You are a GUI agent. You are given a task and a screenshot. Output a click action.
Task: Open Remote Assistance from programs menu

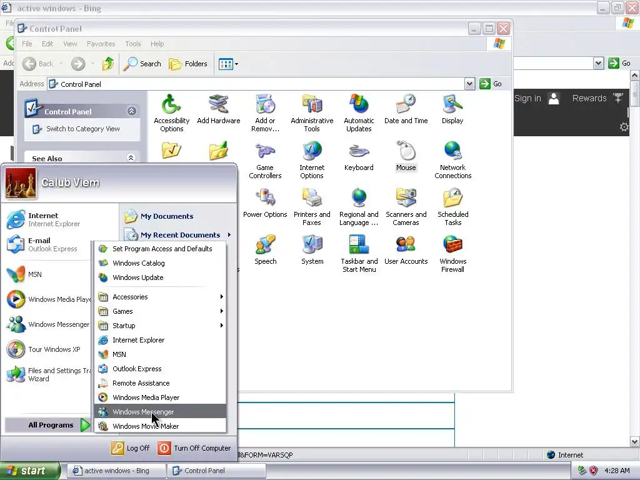click(161, 383)
